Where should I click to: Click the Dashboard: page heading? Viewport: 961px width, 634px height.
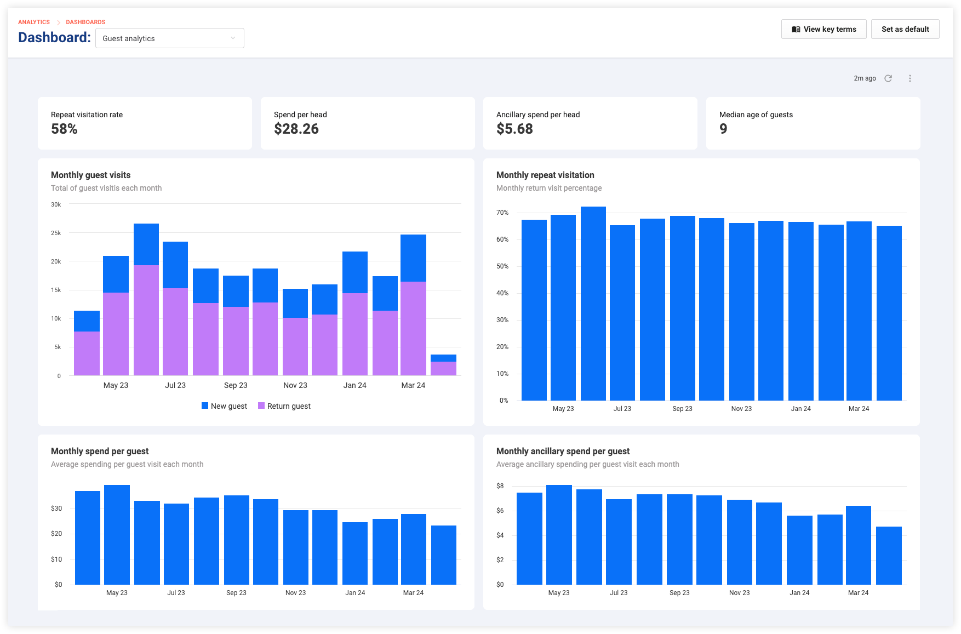(54, 37)
